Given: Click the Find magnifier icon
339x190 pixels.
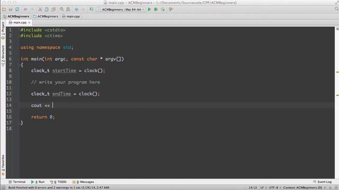Looking at the screenshot, I should pos(61,9).
